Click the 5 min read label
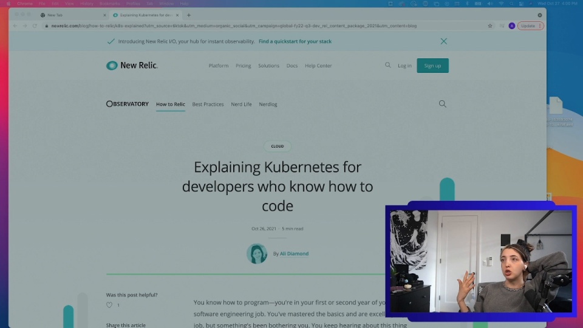Image resolution: width=583 pixels, height=328 pixels. pyautogui.click(x=293, y=229)
